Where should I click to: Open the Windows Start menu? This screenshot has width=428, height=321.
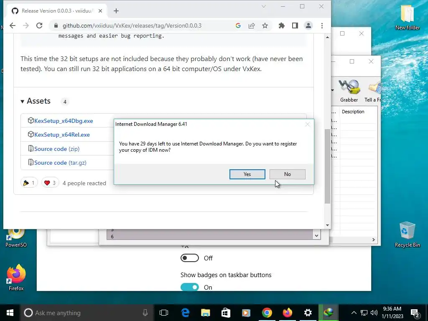click(10, 313)
